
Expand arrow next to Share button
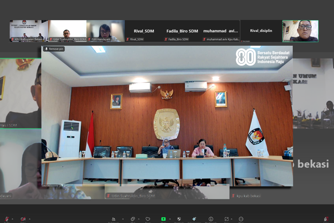click(x=170, y=219)
